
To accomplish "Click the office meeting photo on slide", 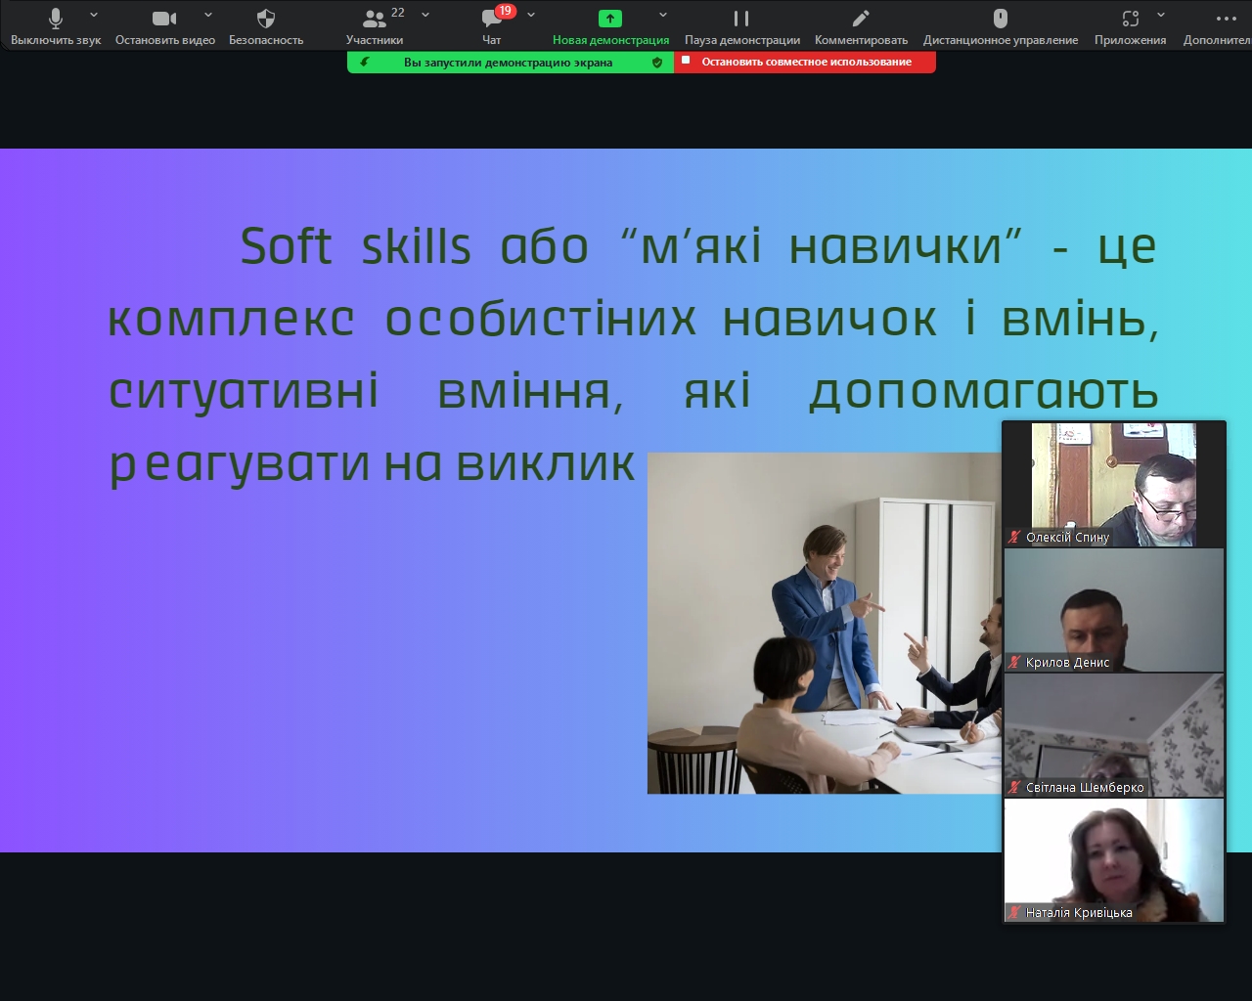I will (825, 623).
